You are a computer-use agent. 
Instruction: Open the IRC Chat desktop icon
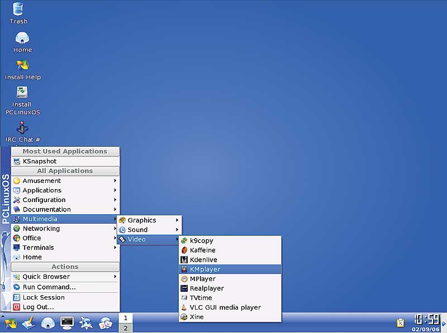click(x=22, y=132)
